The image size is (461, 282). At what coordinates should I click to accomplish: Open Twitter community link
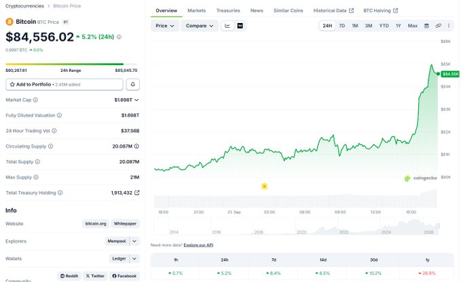[95, 276]
